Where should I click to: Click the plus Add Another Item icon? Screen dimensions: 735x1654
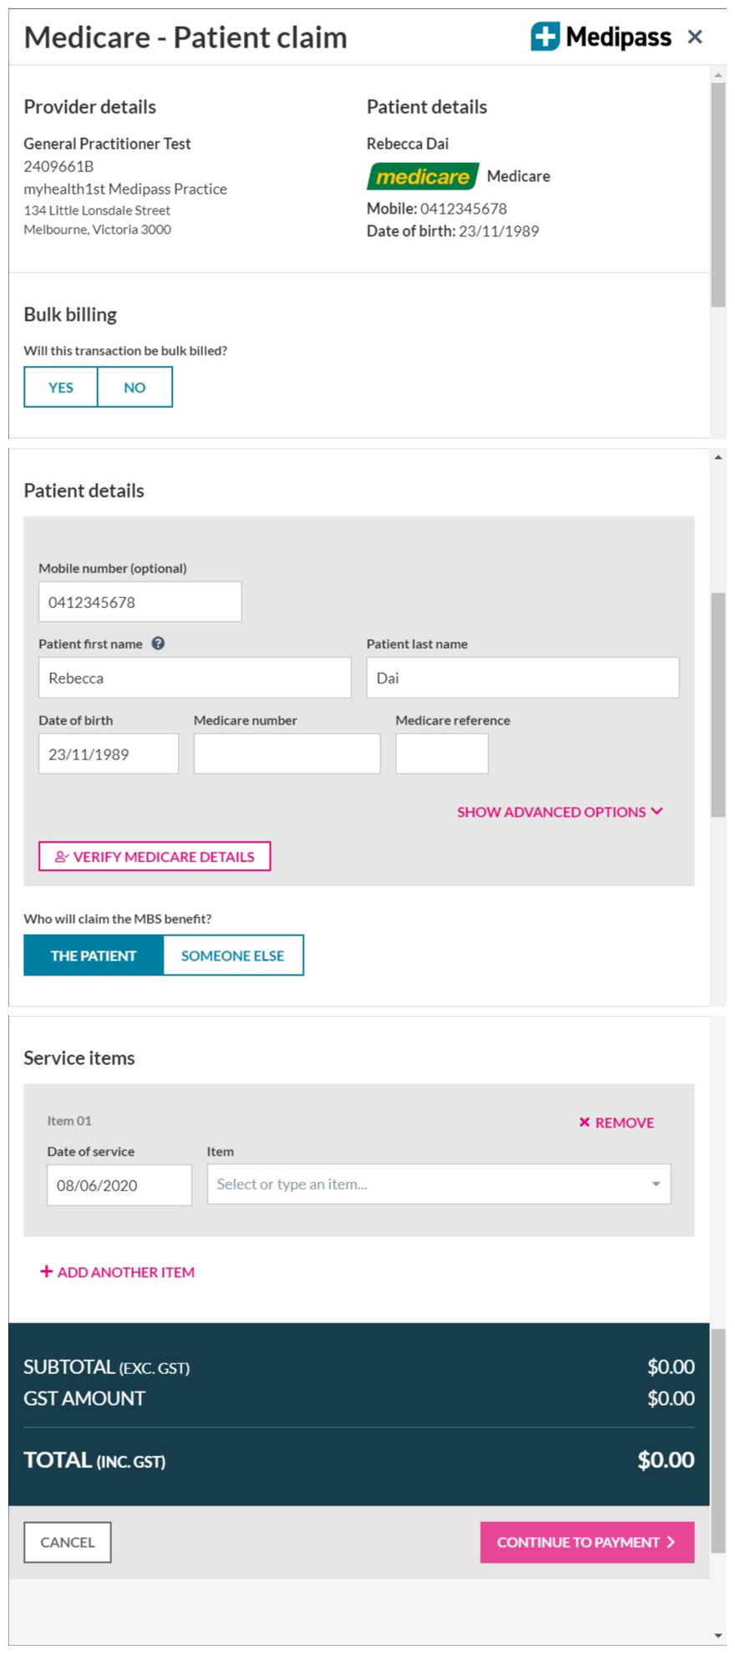click(x=47, y=1271)
